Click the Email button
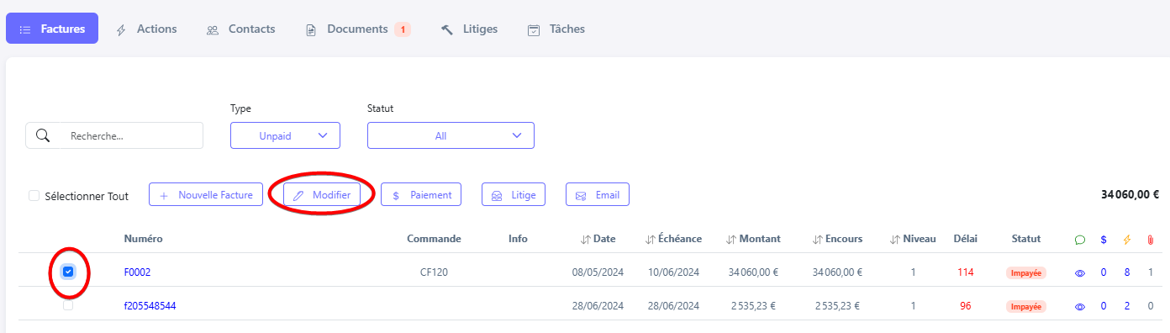This screenshot has width=1170, height=333. [598, 194]
